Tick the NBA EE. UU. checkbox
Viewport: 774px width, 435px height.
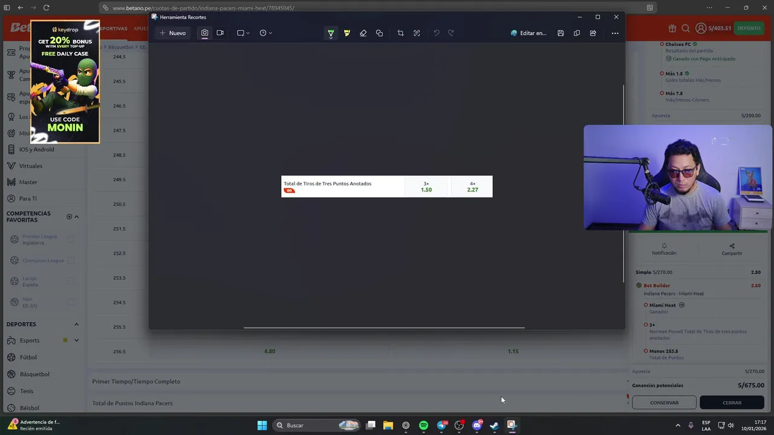pos(71,302)
